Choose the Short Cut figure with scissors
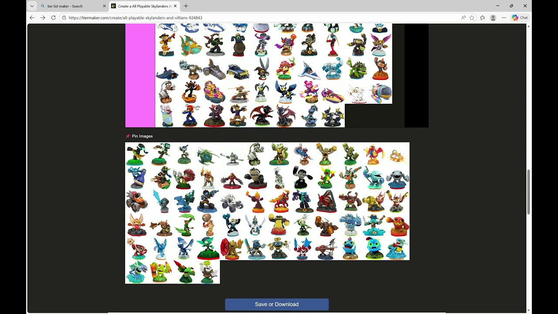The width and height of the screenshot is (558, 314). 262,68
